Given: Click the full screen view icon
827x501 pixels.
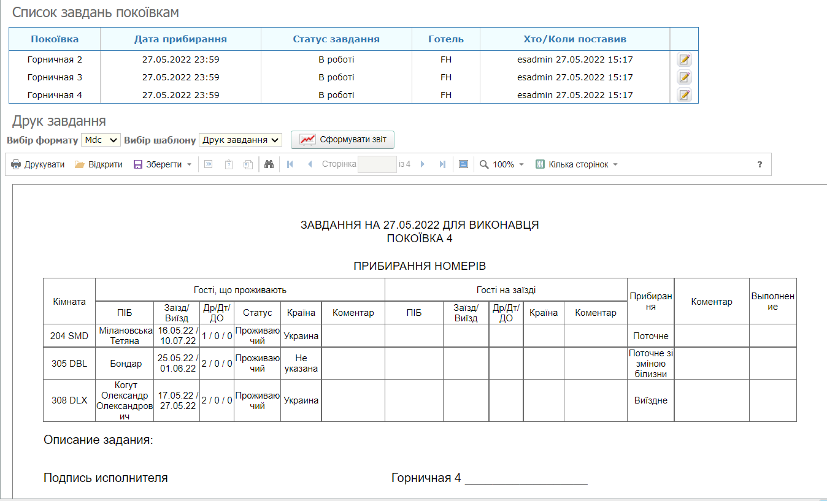Looking at the screenshot, I should pyautogui.click(x=463, y=164).
